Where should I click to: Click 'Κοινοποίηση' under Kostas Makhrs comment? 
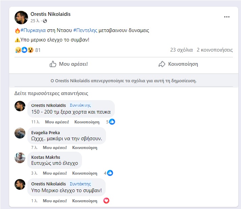(x=86, y=173)
